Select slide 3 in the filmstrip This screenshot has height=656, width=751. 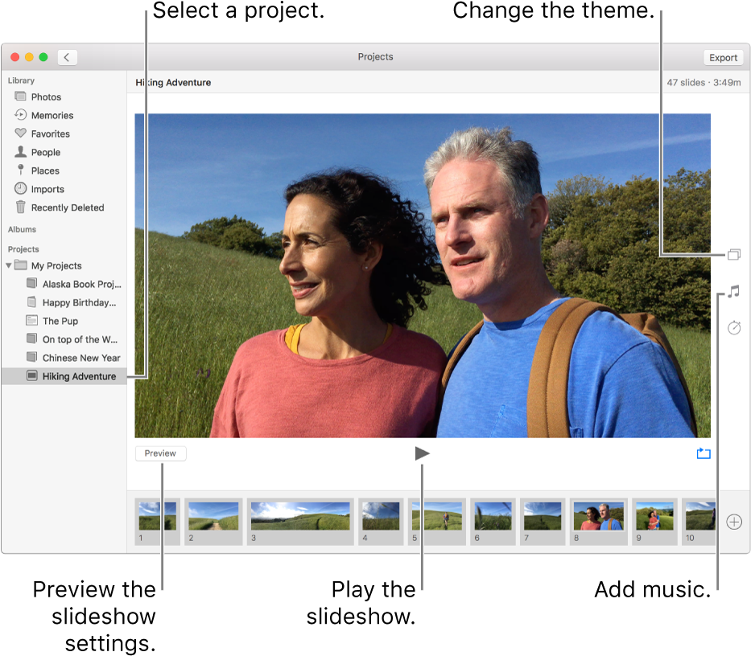[299, 522]
